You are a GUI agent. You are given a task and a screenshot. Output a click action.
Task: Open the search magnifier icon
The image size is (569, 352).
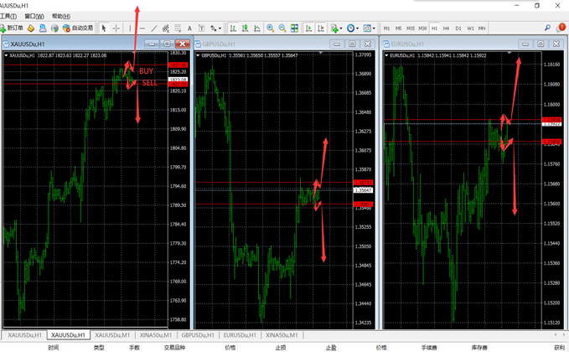tap(547, 28)
